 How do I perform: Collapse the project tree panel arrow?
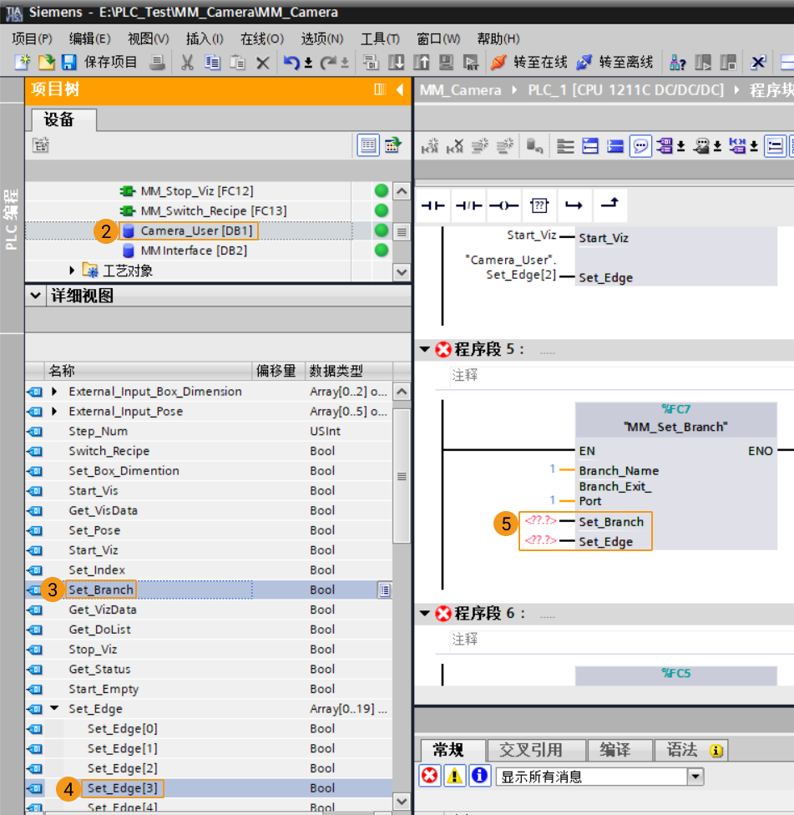click(x=400, y=89)
